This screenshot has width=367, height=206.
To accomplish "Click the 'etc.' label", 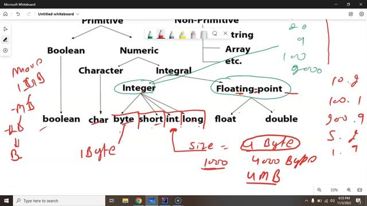I will [x=233, y=61].
